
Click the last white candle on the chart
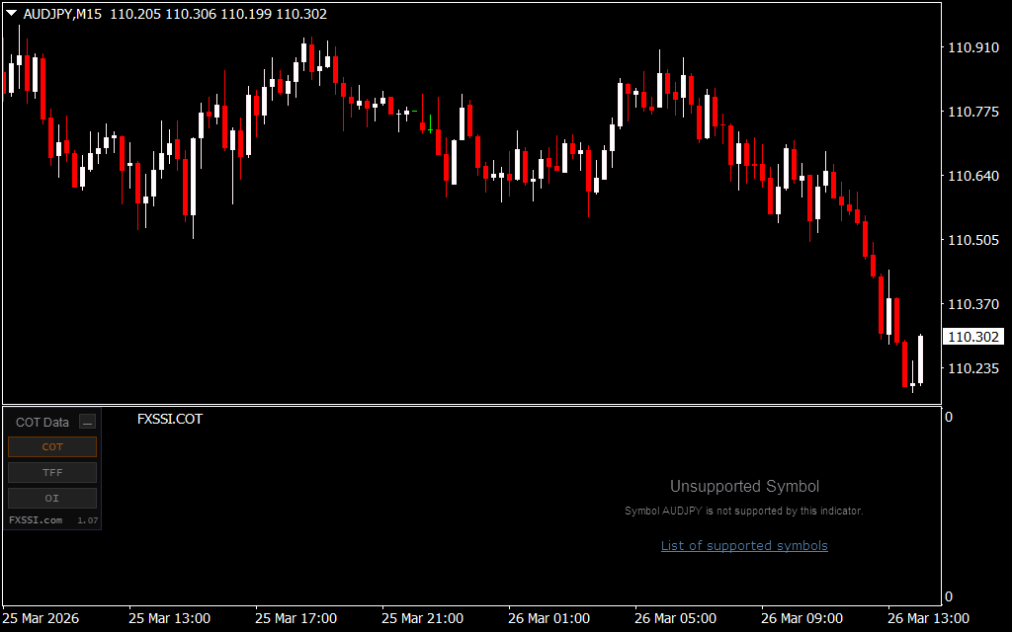click(x=920, y=359)
